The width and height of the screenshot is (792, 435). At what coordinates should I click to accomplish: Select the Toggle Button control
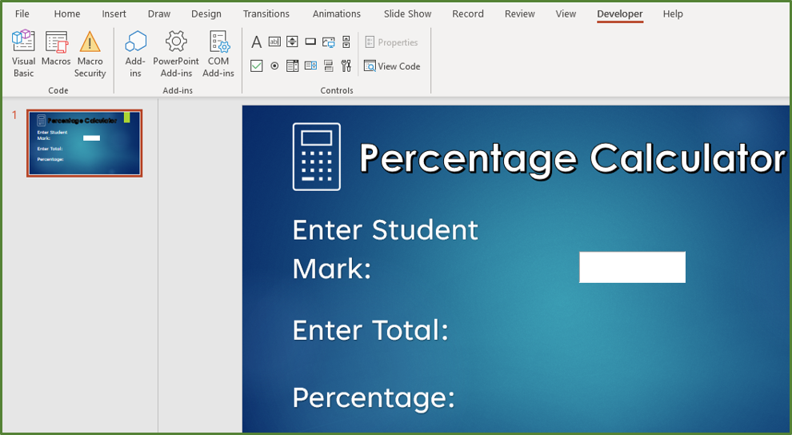[x=328, y=66]
